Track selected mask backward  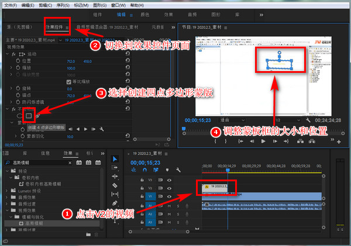pos(78,129)
